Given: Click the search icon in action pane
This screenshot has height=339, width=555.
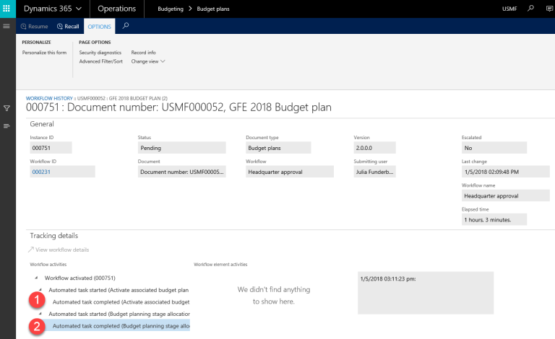Looking at the screenshot, I should [x=126, y=26].
